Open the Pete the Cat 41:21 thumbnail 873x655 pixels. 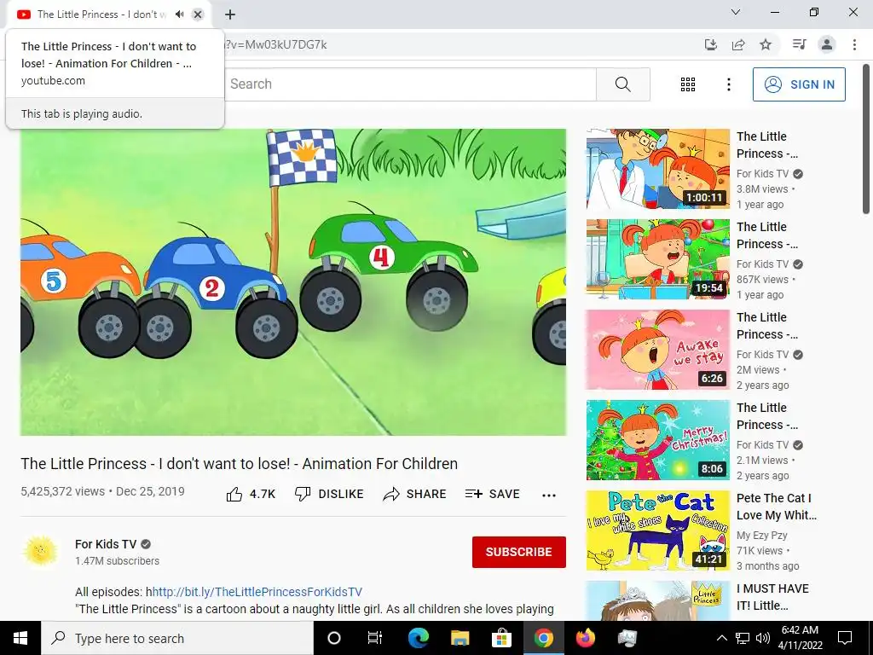click(658, 530)
